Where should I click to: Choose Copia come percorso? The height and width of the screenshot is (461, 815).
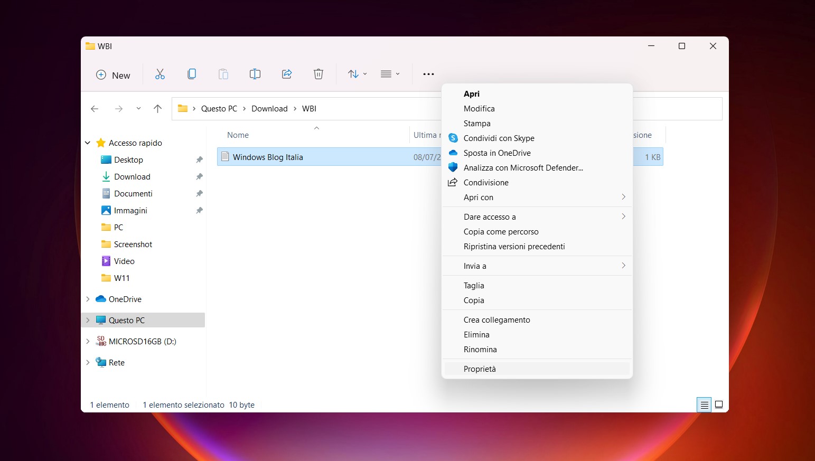tap(537, 232)
